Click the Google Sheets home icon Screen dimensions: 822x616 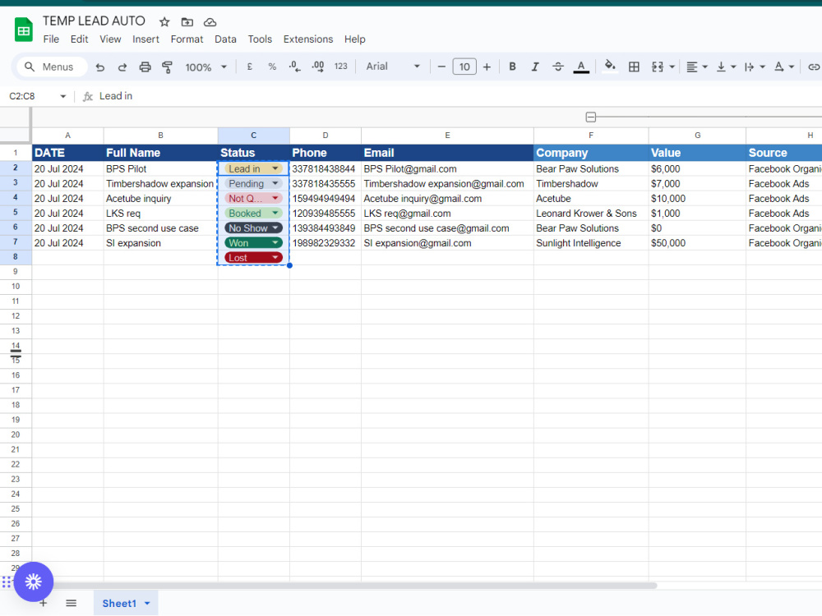[x=23, y=30]
